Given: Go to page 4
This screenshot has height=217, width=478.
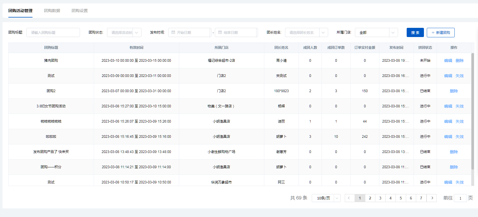Looking at the screenshot, I should point(391,198).
